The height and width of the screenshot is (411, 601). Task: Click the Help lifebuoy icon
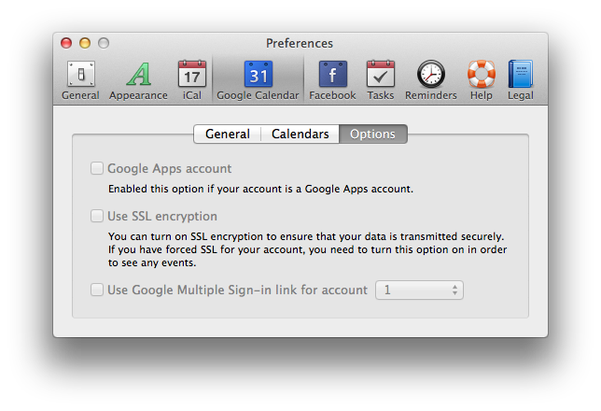click(x=481, y=75)
